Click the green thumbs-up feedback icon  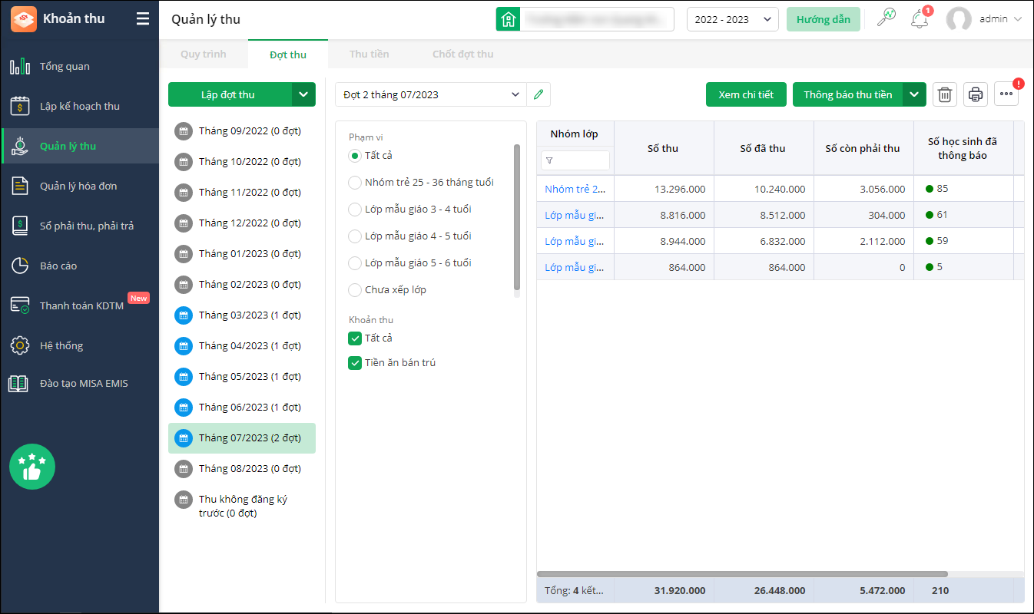[x=32, y=467]
